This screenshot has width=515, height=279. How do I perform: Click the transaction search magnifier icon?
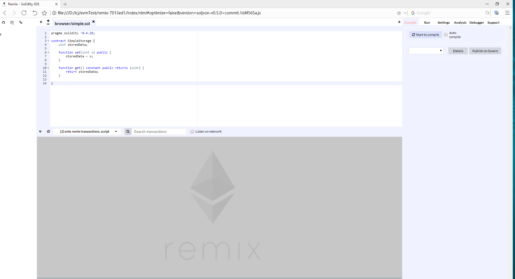click(128, 132)
